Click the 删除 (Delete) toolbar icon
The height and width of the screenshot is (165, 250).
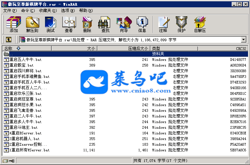click(87, 24)
